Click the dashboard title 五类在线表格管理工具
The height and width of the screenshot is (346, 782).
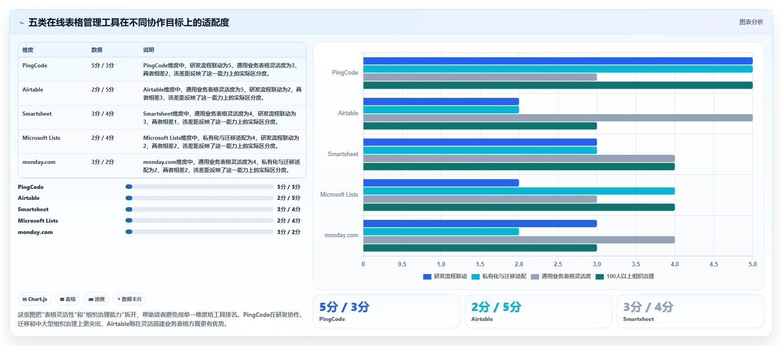129,22
